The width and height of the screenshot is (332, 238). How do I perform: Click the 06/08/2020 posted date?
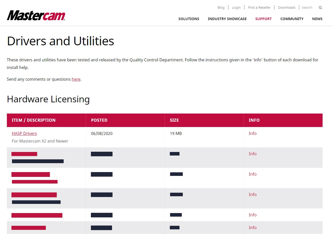[x=102, y=133]
